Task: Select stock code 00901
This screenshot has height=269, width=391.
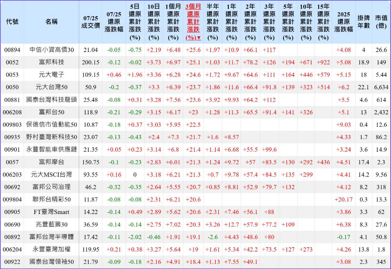Action: pyautogui.click(x=12, y=150)
